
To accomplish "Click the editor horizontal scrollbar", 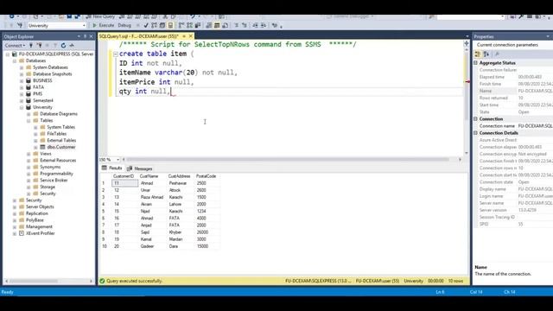I will point(288,159).
